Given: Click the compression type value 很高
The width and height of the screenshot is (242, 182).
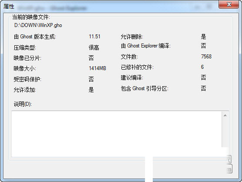Looking at the screenshot, I should coord(94,47).
